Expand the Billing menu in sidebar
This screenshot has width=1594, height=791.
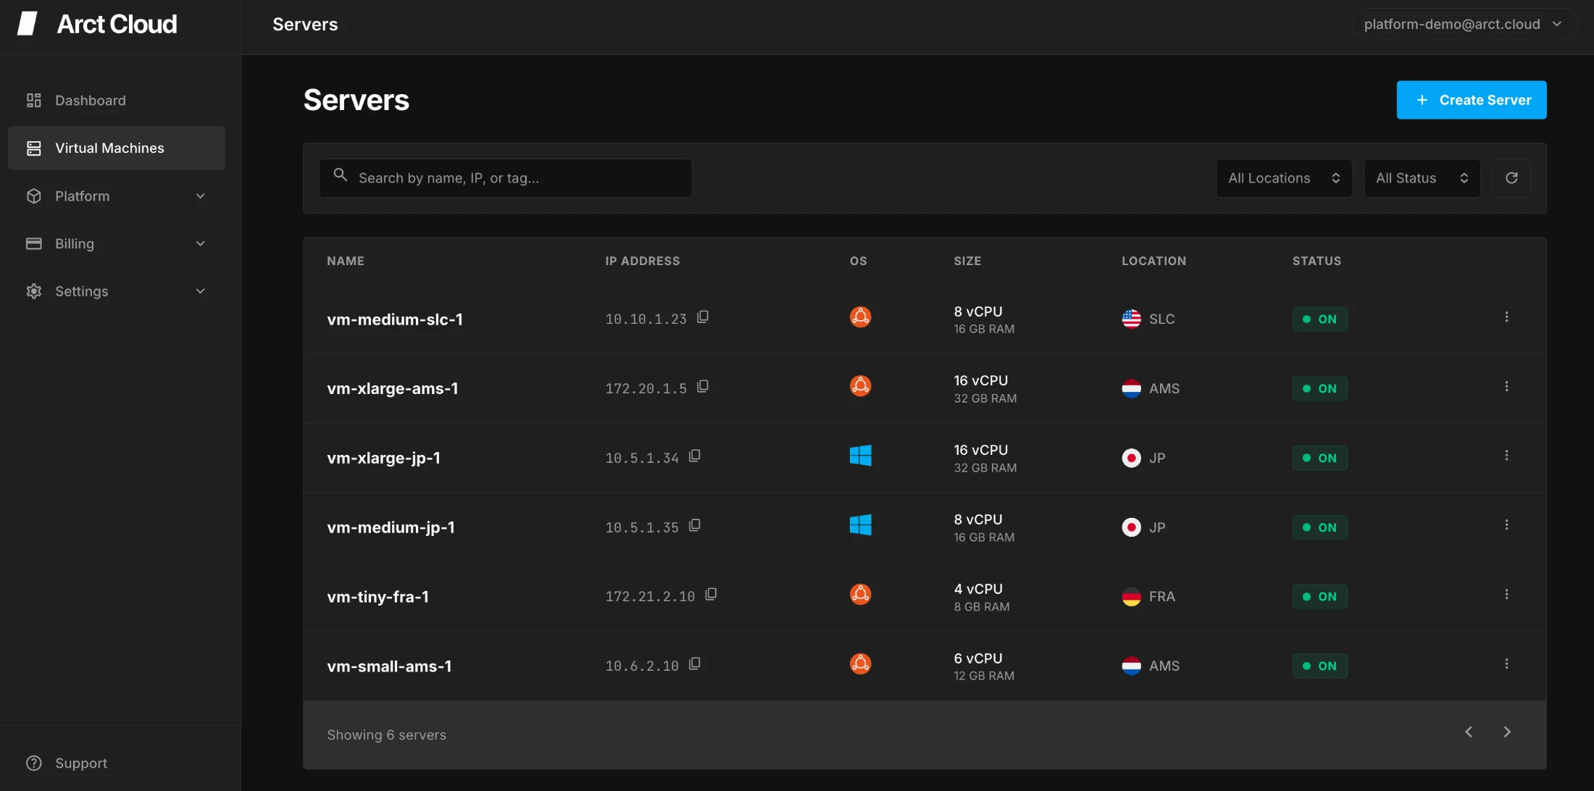116,244
